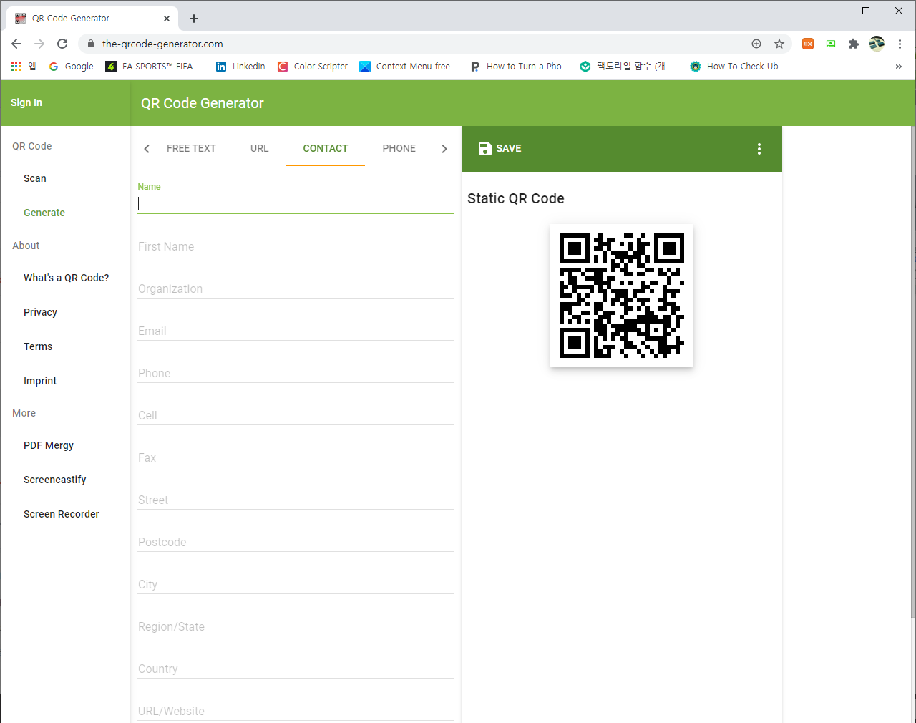The image size is (916, 723).
Task: Click the save floppy disk icon
Action: click(x=484, y=148)
